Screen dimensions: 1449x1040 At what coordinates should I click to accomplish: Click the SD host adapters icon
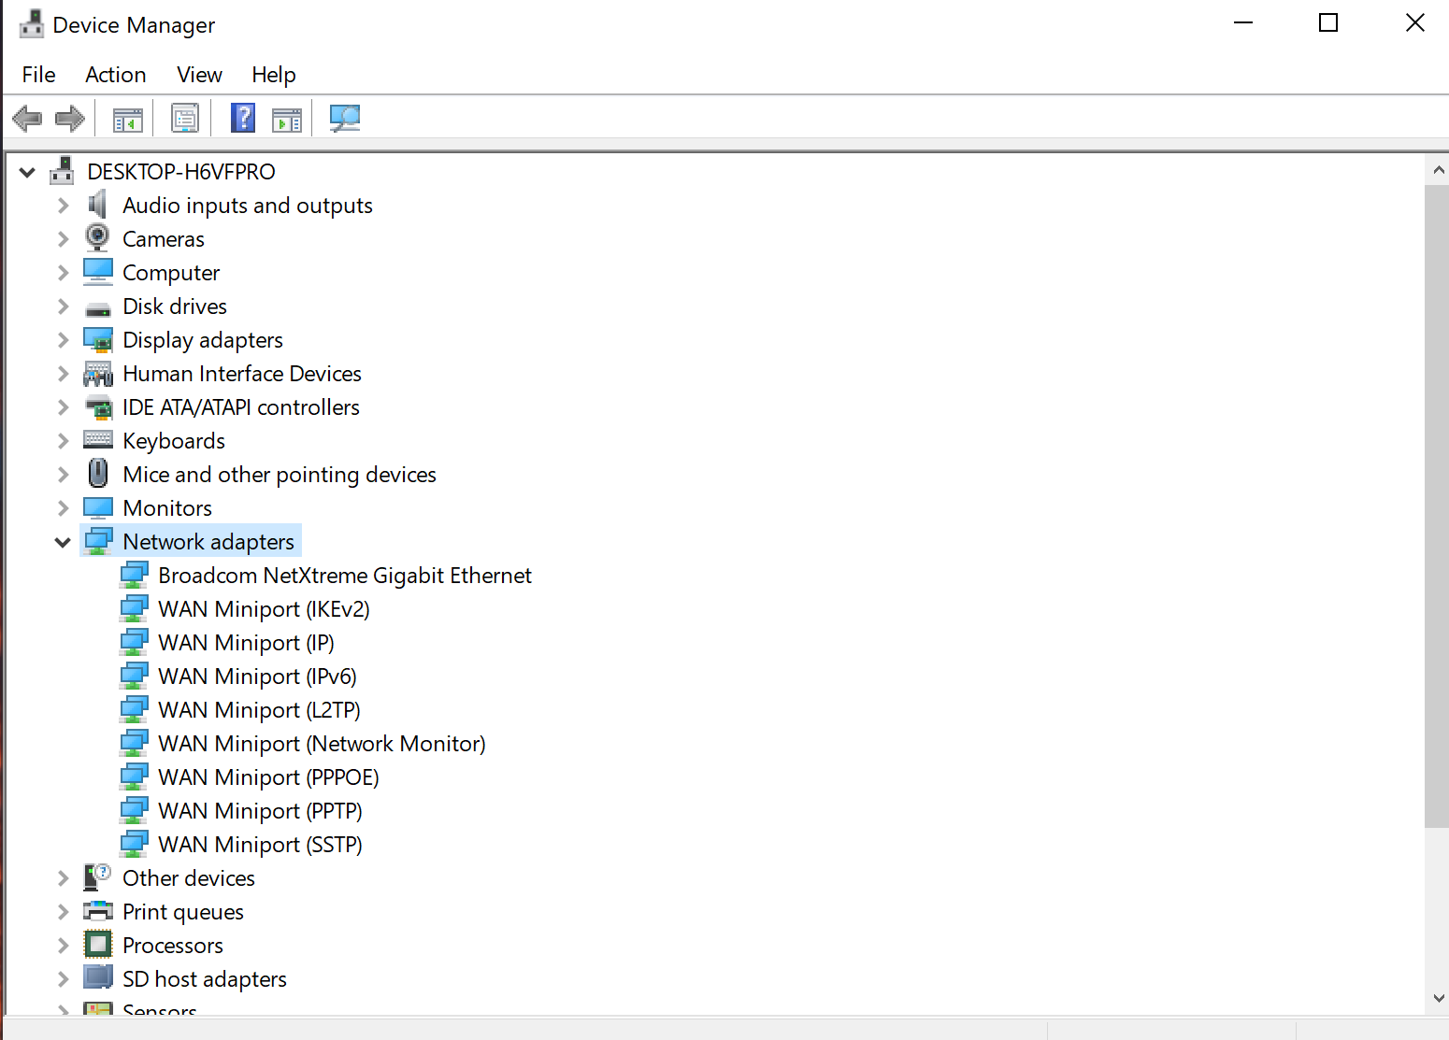[98, 977]
